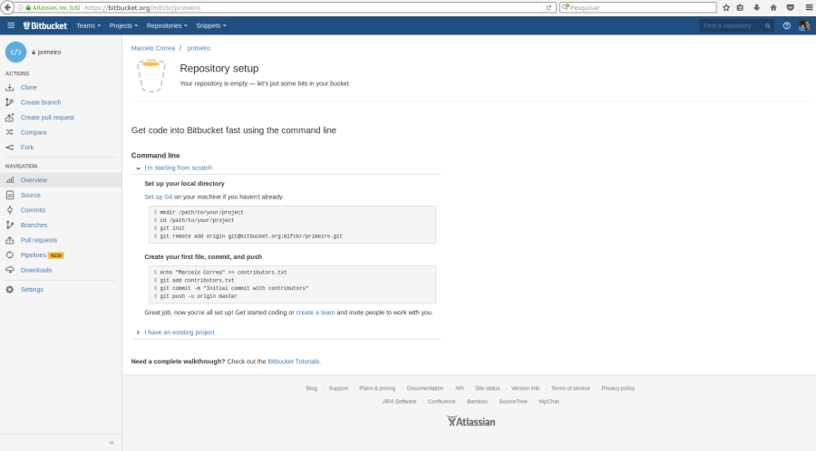Click the Clone icon in sidebar
Screen dimensions: 816x451
[10, 88]
